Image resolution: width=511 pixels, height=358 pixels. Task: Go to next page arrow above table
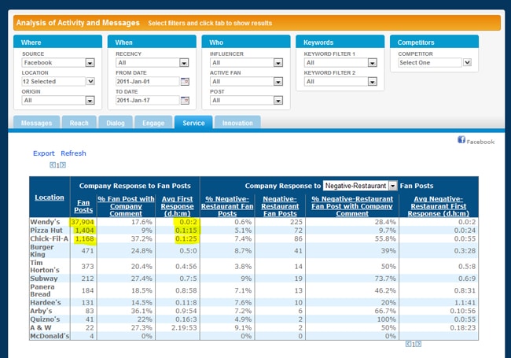tap(63, 165)
